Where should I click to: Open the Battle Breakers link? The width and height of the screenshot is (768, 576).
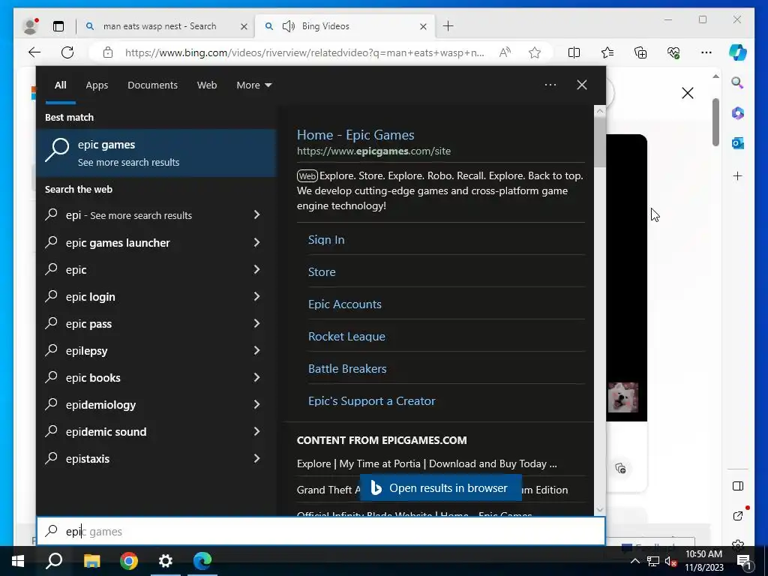(x=347, y=369)
